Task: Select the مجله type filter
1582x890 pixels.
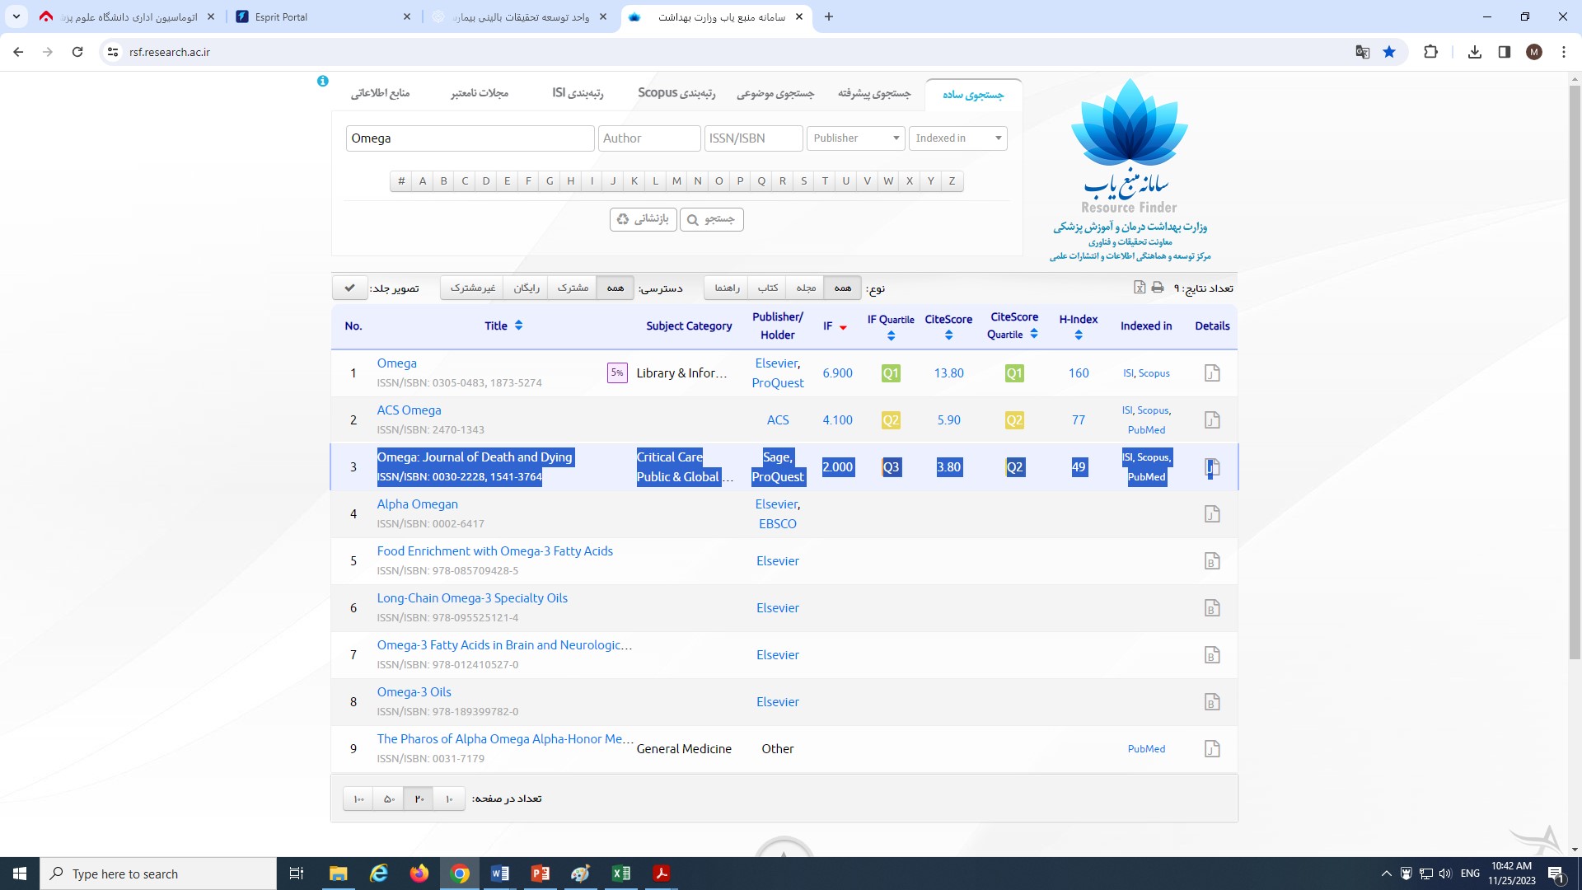Action: (806, 288)
